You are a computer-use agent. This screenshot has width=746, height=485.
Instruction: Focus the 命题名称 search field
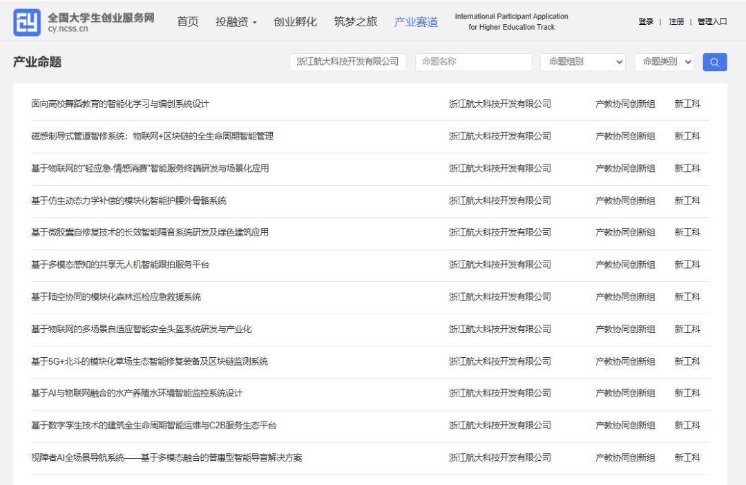click(473, 62)
